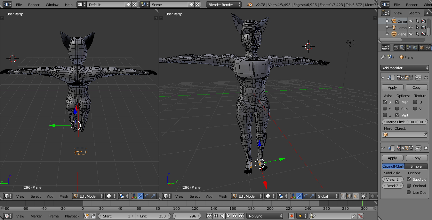Screen dimensions: 432x220
Task: Open the No Sync dropdown
Action: (x=265, y=216)
